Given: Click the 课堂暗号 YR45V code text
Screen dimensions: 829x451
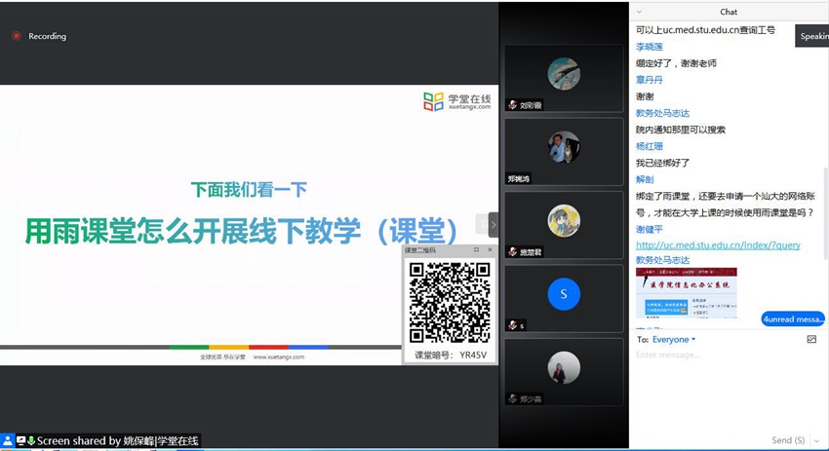Looking at the screenshot, I should click(450, 355).
